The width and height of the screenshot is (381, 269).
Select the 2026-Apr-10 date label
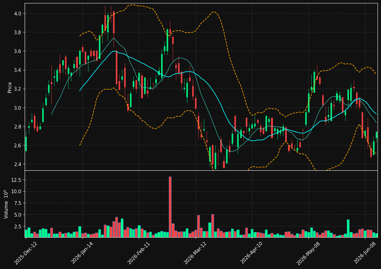(x=252, y=253)
